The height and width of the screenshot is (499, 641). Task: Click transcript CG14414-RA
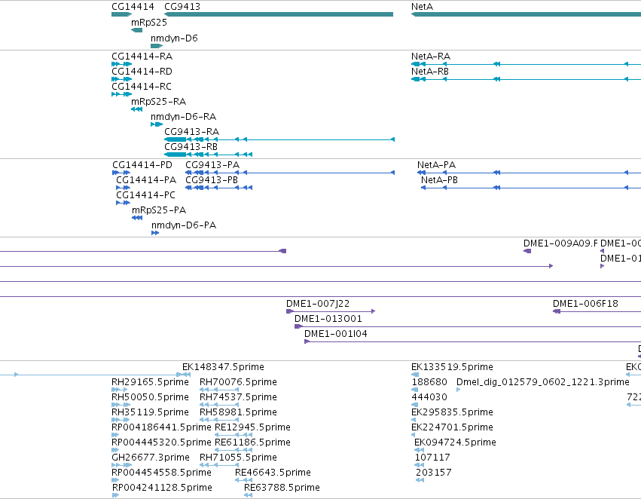tap(142, 56)
